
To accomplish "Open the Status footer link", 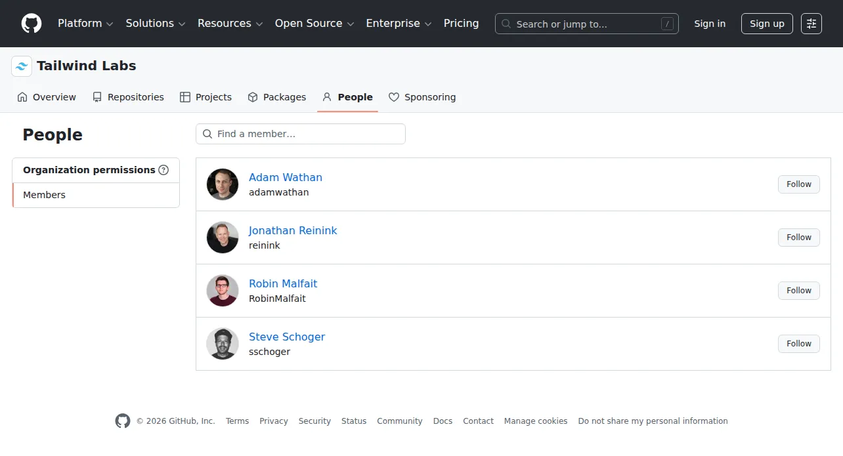I will tap(354, 421).
